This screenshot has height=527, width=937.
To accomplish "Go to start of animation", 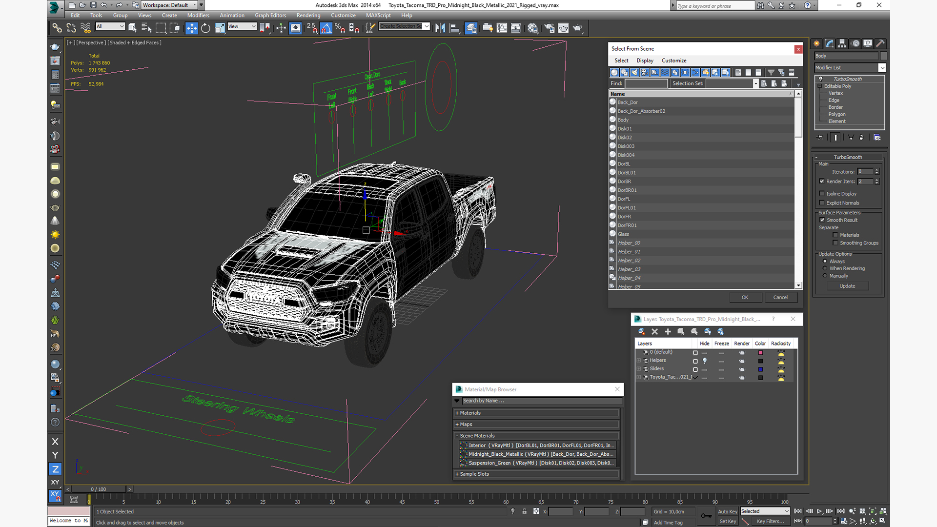I will pyautogui.click(x=798, y=511).
